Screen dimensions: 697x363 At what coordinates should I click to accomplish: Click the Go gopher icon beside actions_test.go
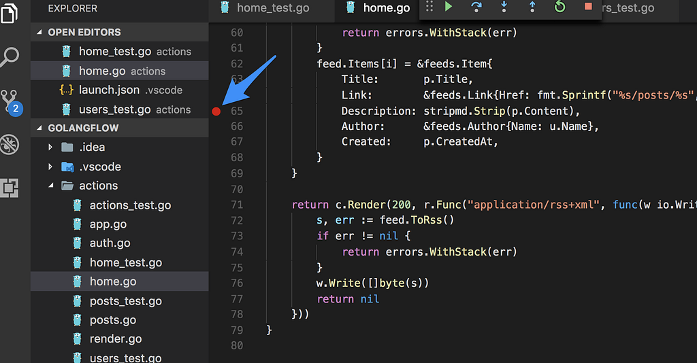(x=78, y=205)
